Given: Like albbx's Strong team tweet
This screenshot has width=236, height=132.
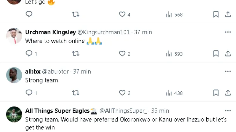Looking at the screenshot, I should pos(122,93).
